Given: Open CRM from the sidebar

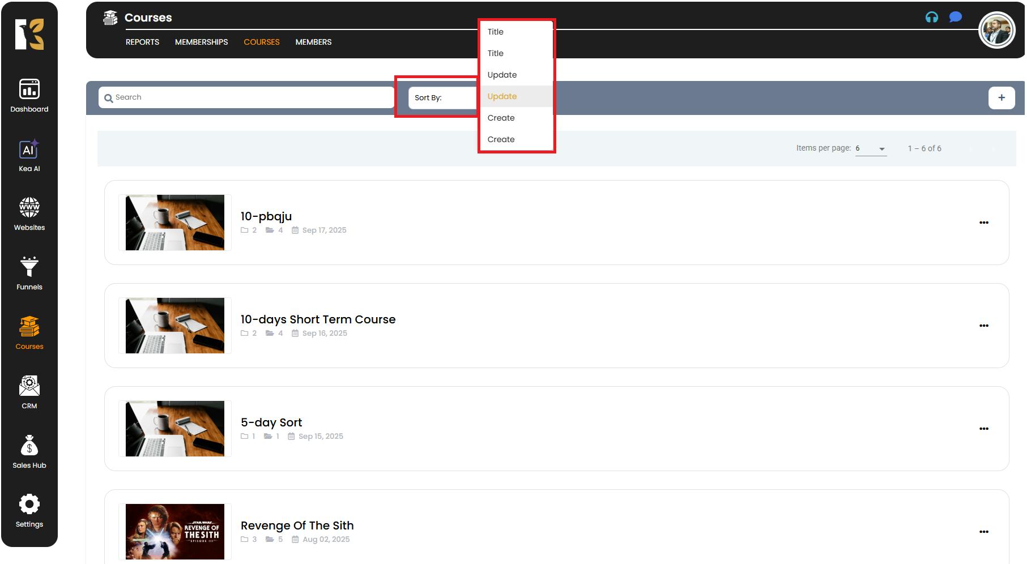Looking at the screenshot, I should pos(29,392).
